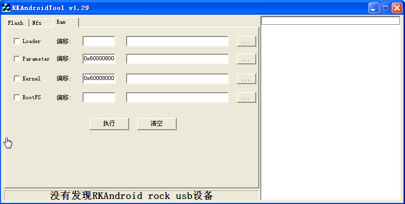Focus the RootFS file path field

(x=178, y=97)
